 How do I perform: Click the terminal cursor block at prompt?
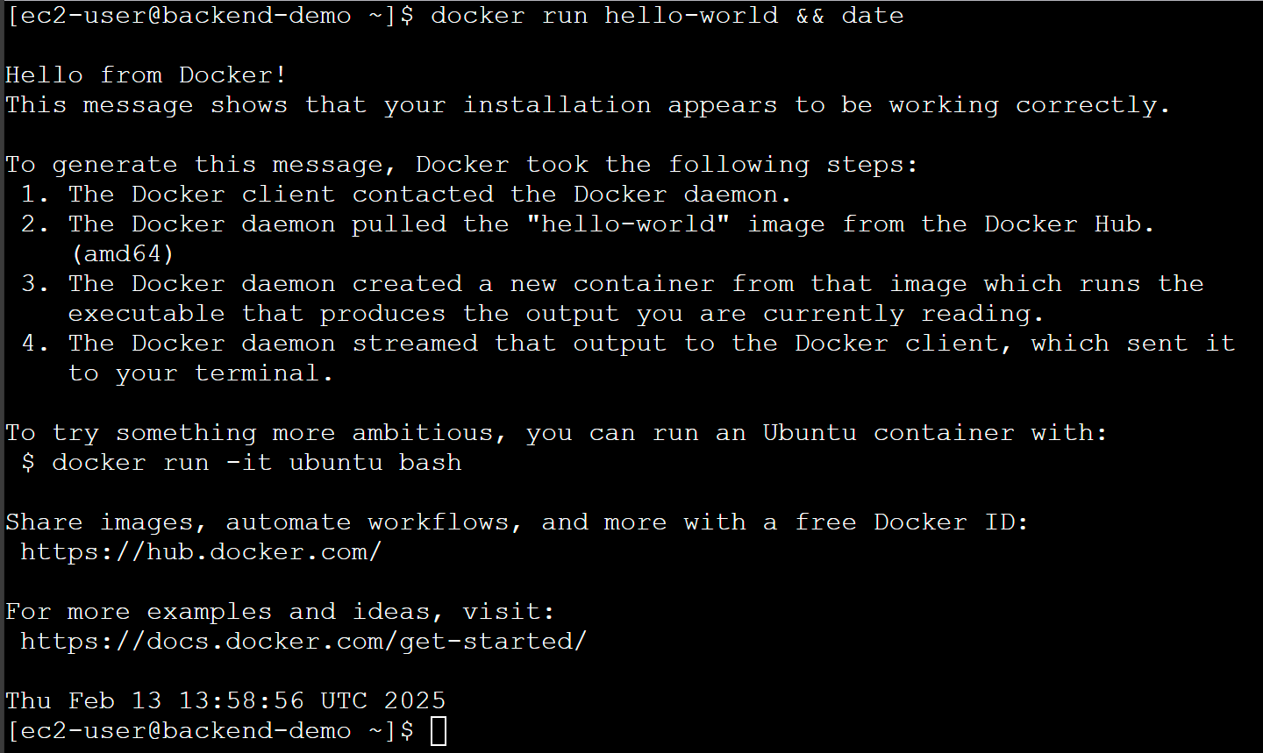[439, 731]
